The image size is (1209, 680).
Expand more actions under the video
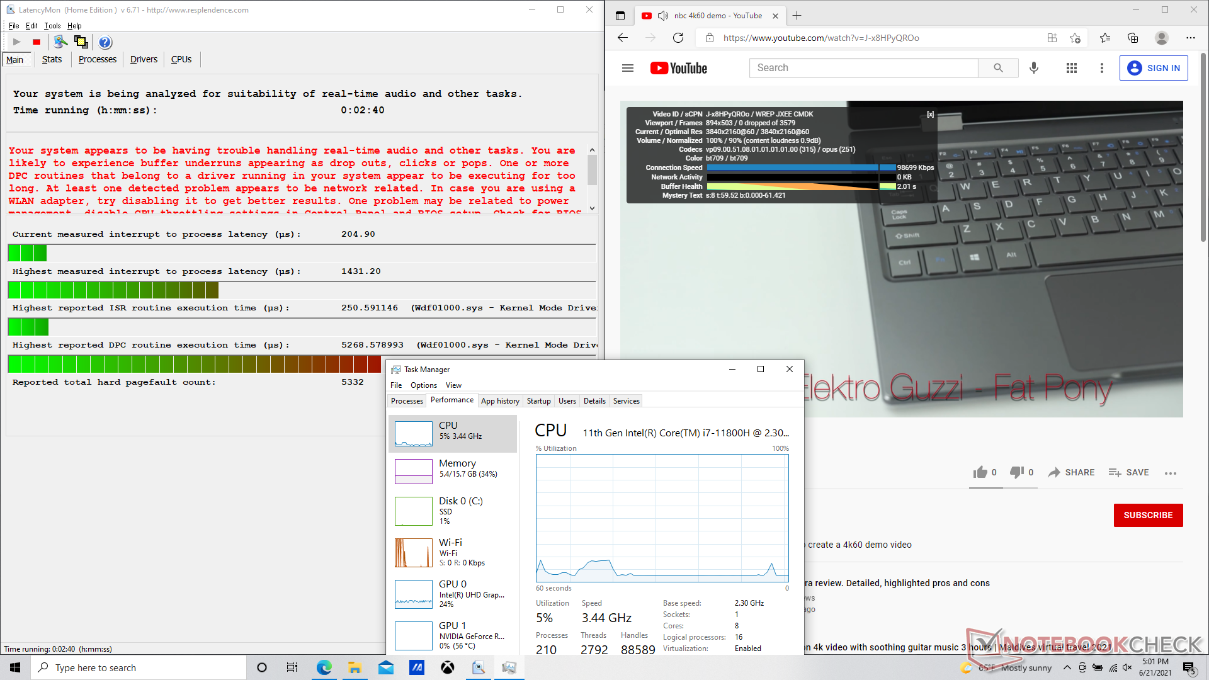pos(1170,473)
